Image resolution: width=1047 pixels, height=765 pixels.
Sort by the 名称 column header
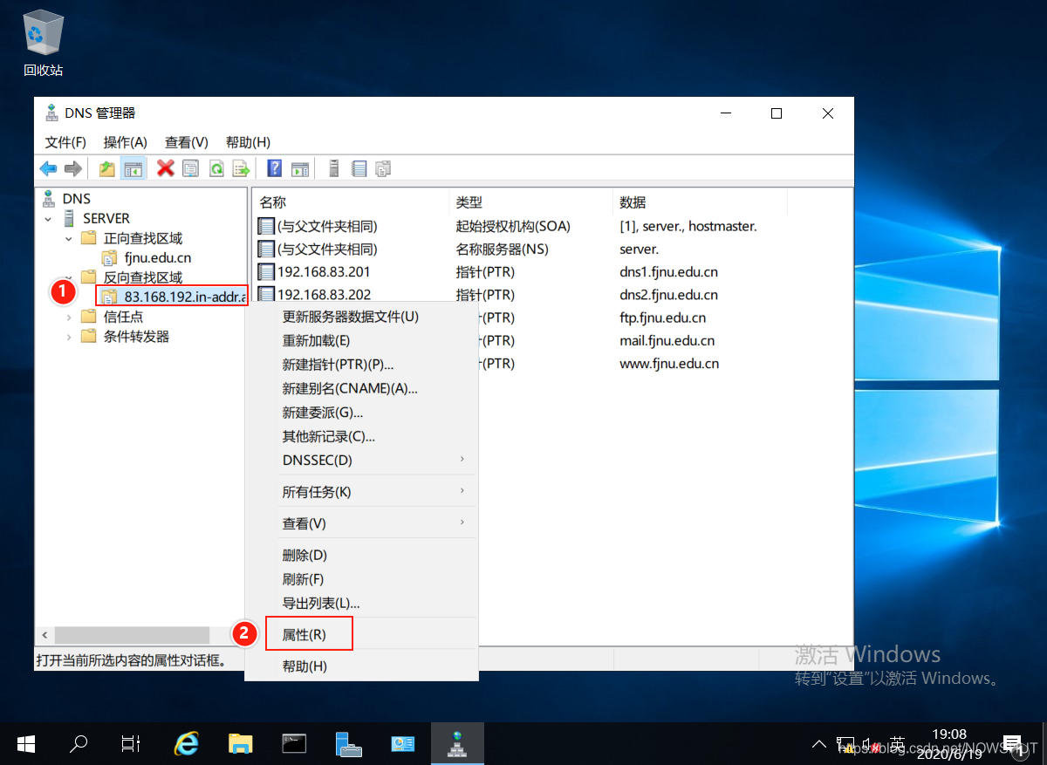point(350,202)
